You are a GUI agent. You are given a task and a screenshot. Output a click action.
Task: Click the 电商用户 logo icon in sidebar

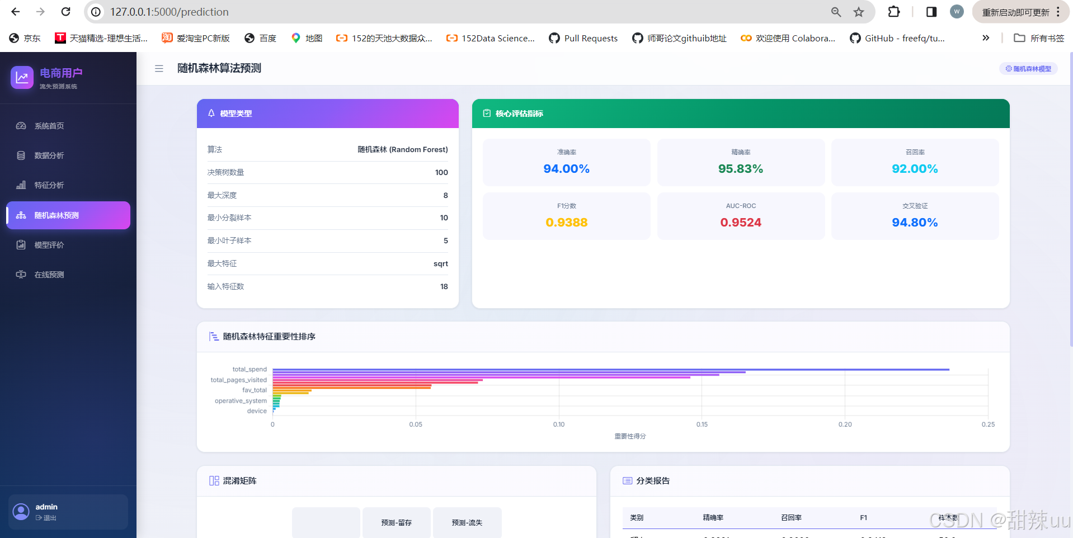click(x=22, y=78)
